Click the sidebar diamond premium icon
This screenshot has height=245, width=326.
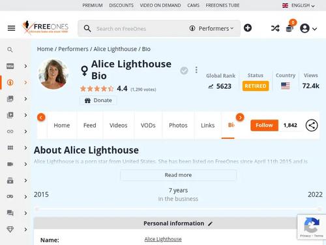[10, 229]
